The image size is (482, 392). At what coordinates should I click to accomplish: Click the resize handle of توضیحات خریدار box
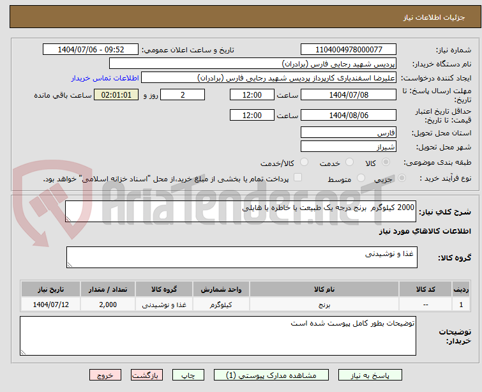[x=24, y=352]
